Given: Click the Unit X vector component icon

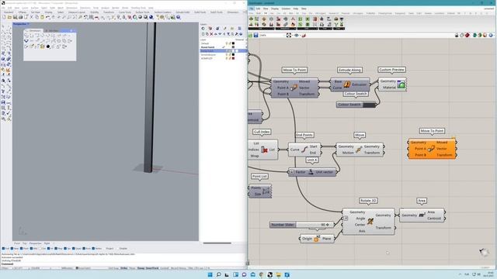Looking at the screenshot, I should click(x=311, y=172).
